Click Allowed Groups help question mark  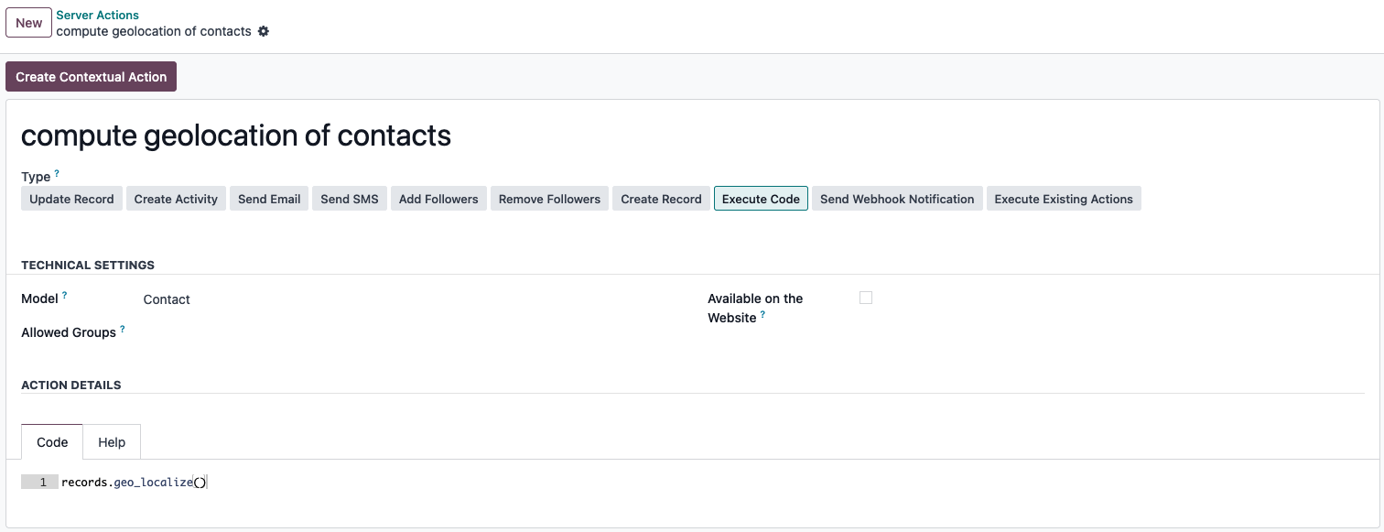point(123,328)
